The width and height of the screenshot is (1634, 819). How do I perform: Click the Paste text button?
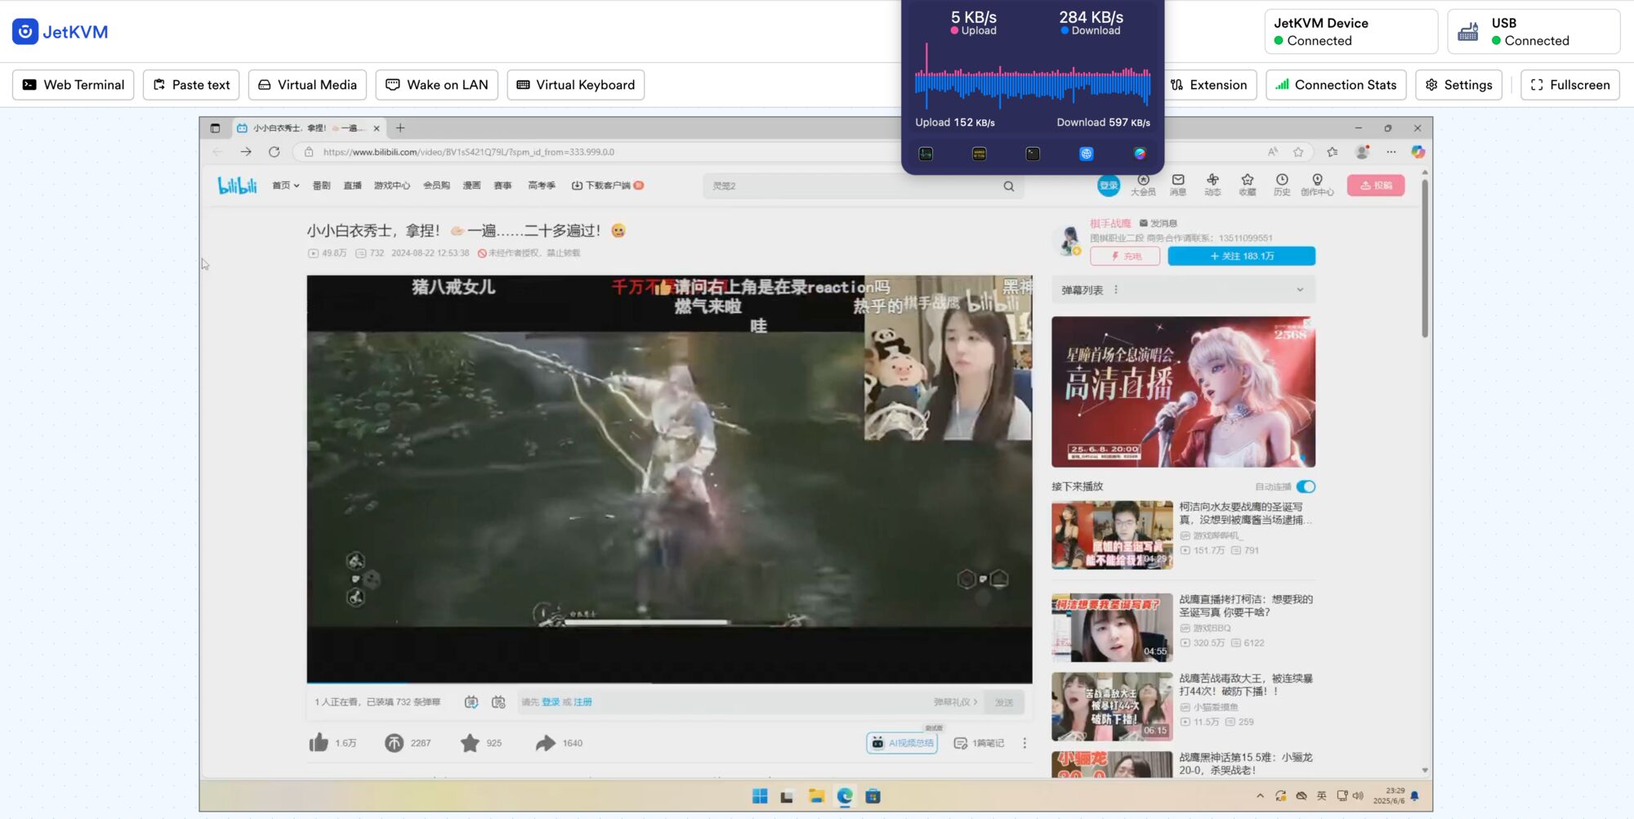click(x=192, y=85)
